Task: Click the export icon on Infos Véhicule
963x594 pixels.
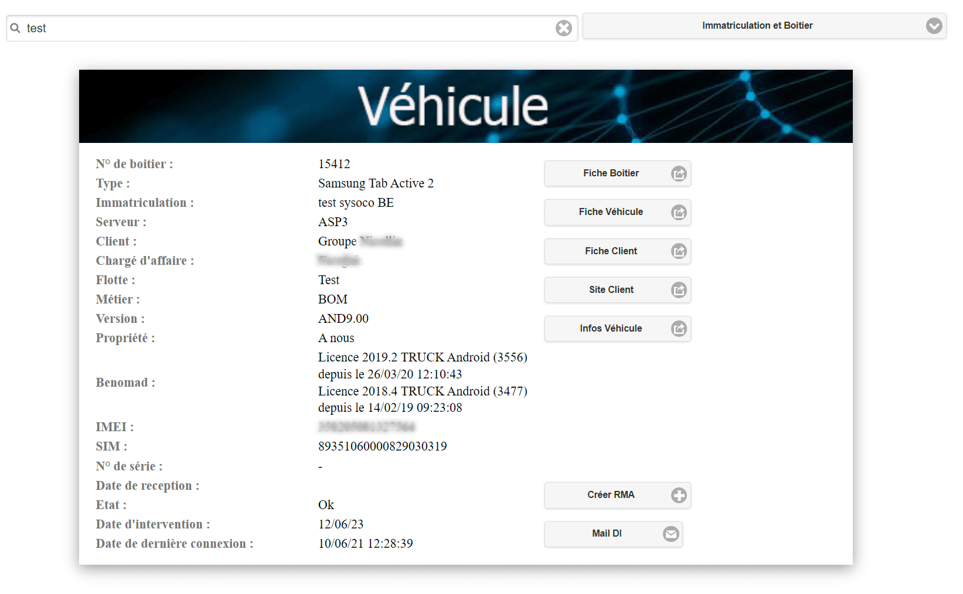Action: click(x=679, y=329)
